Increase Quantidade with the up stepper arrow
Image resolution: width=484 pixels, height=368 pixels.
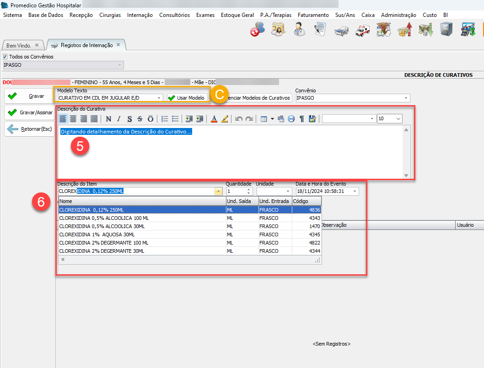coord(248,189)
